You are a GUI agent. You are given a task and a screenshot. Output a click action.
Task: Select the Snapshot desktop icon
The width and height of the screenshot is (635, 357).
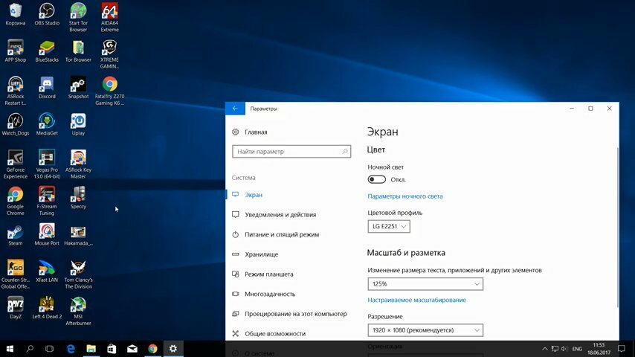[78, 88]
